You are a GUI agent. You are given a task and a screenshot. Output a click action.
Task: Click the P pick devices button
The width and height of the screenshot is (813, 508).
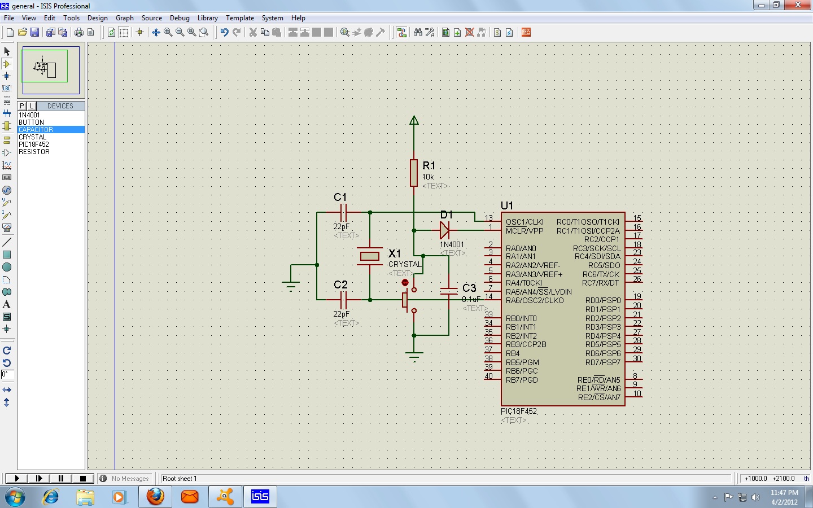click(22, 106)
